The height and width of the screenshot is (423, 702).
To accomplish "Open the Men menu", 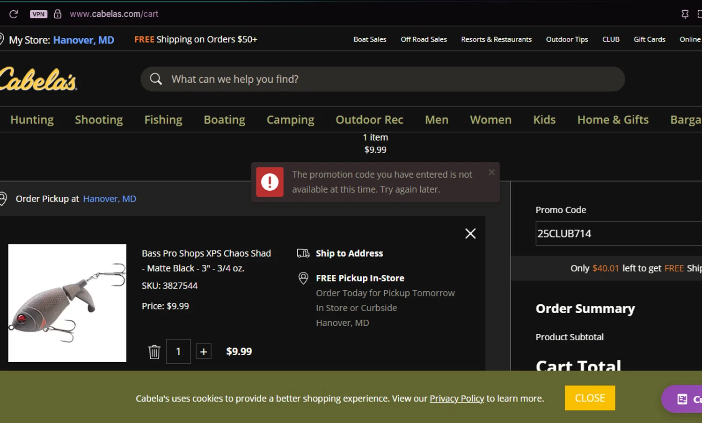I will (437, 120).
